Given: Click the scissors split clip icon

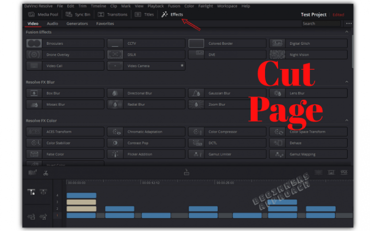Looking at the screenshot, I should click(x=46, y=173).
